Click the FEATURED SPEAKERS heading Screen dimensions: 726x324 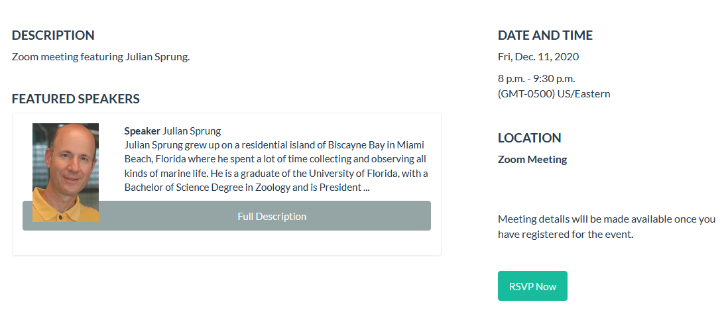tap(76, 99)
